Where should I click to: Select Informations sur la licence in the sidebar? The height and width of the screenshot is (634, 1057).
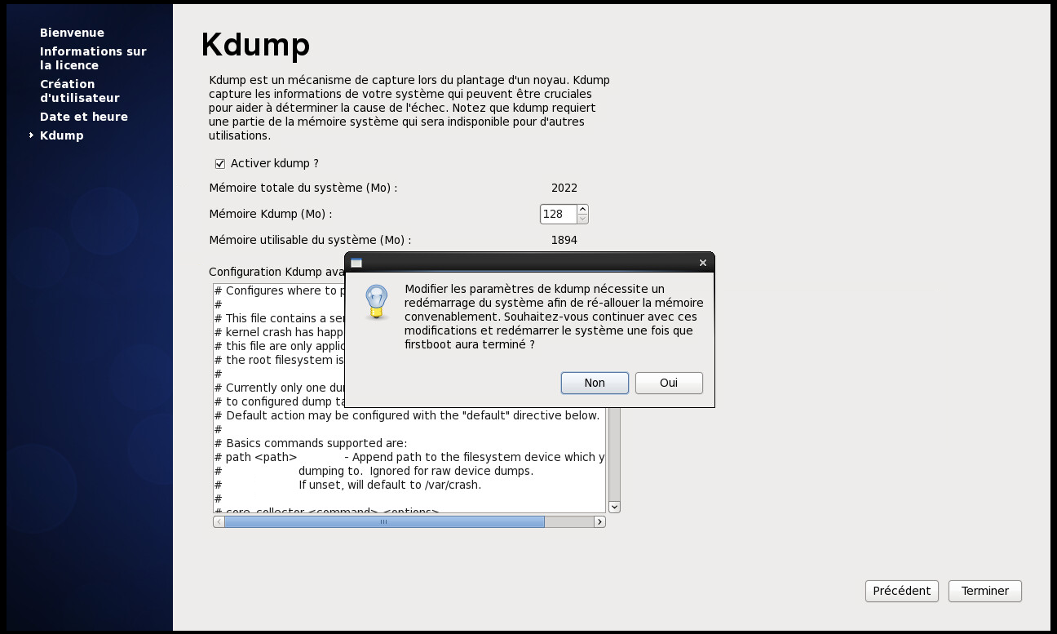[x=93, y=58]
